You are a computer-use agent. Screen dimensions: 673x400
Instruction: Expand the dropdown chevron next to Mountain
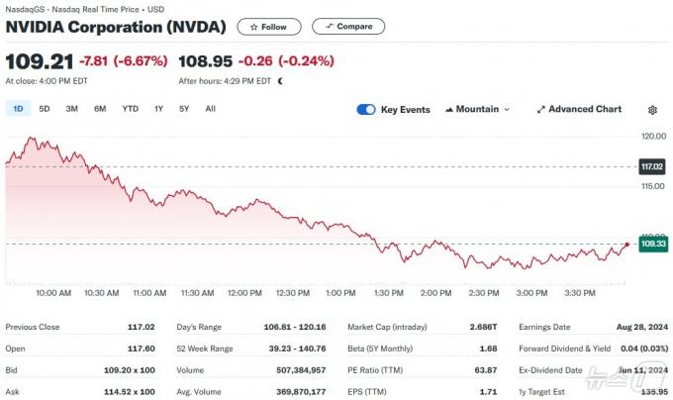507,110
